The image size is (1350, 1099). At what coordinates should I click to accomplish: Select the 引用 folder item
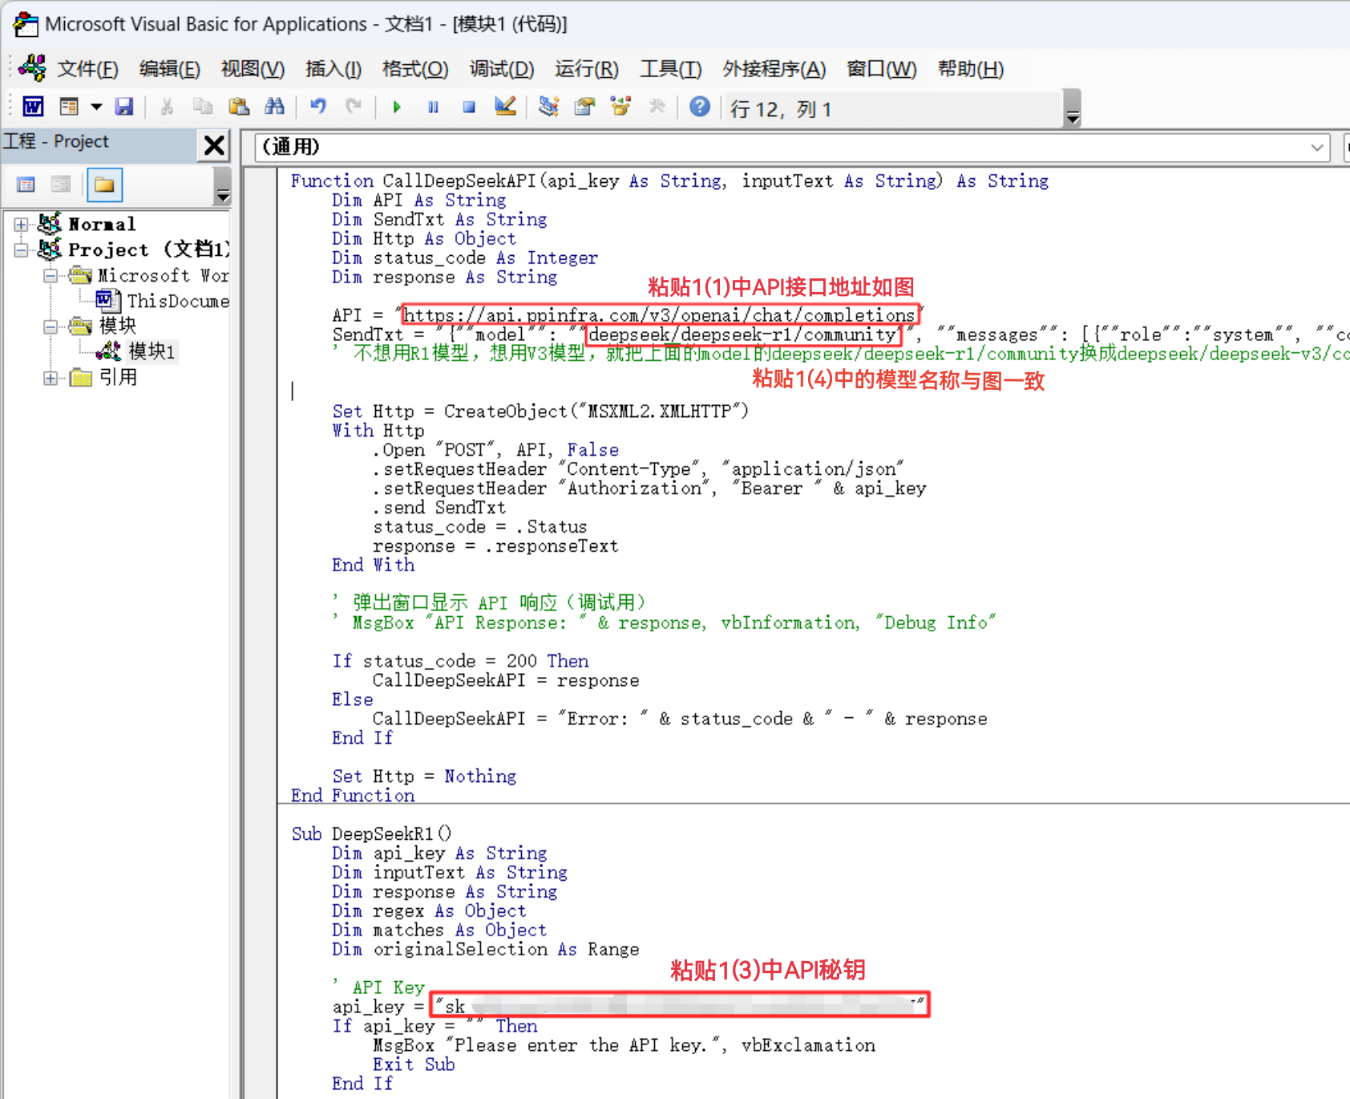coord(118,377)
